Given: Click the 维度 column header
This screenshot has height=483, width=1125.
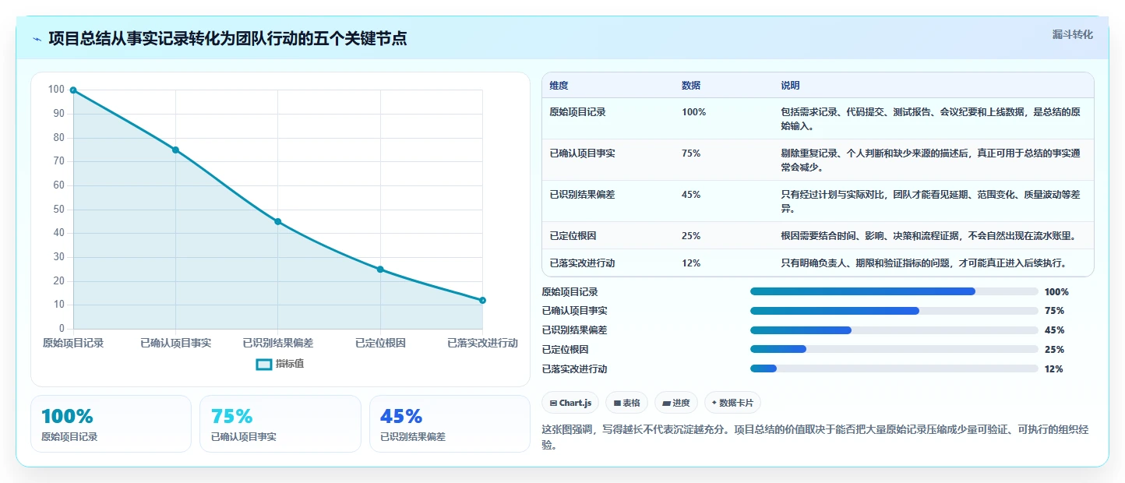Looking at the screenshot, I should (559, 86).
